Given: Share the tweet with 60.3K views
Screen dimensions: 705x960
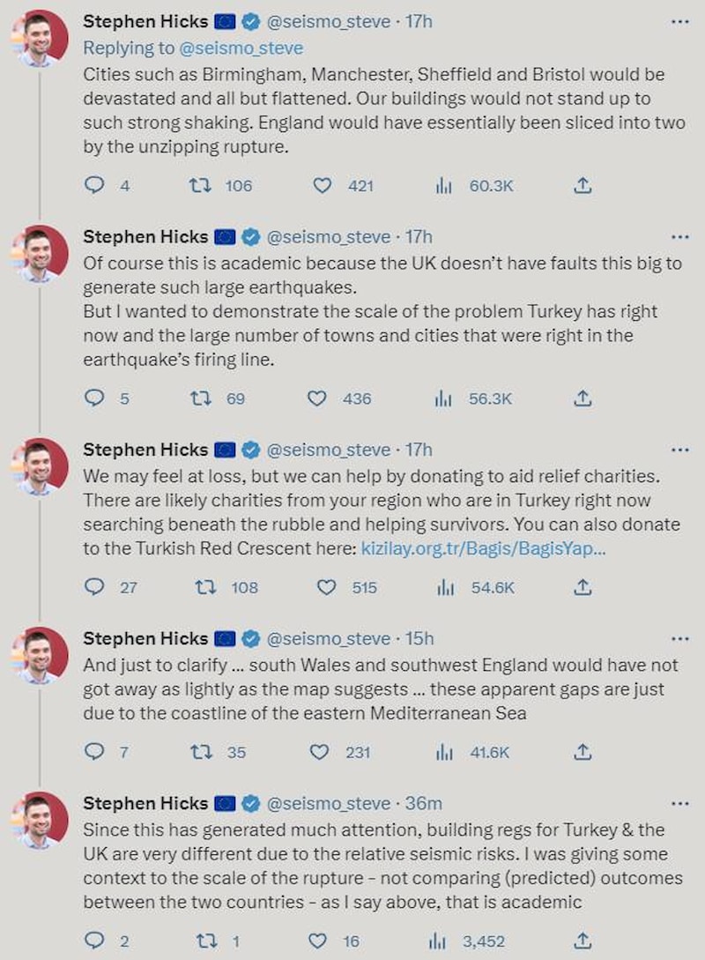Looking at the screenshot, I should pyautogui.click(x=582, y=185).
